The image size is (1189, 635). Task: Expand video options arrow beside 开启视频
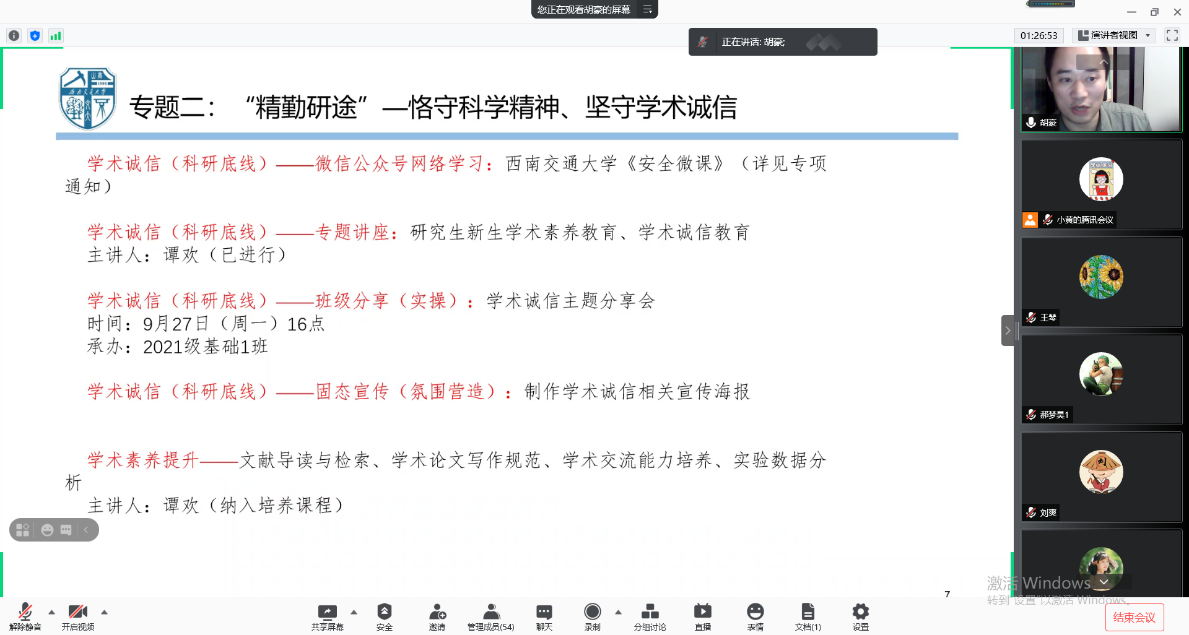105,612
